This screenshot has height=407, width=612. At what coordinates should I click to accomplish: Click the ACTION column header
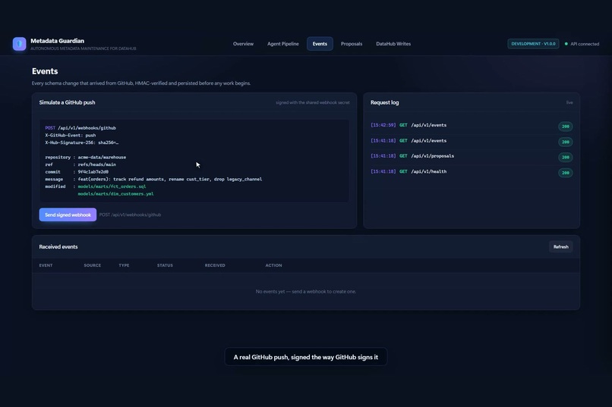pyautogui.click(x=273, y=265)
